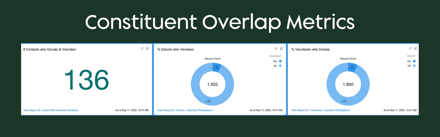Expand the % Volunteers who Donate chart
Viewport: 440px width, 137px height.
click(415, 49)
